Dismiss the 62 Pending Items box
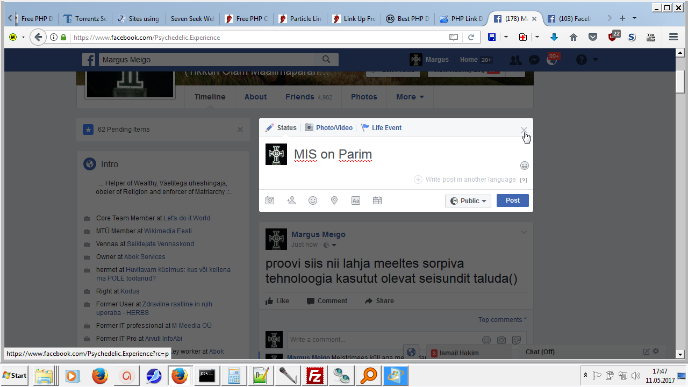 (x=240, y=130)
